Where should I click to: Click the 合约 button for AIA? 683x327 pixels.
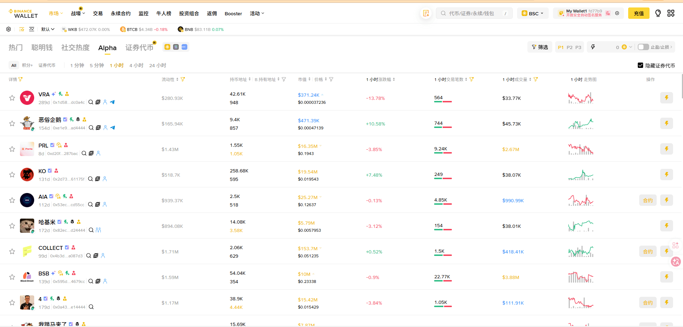point(647,200)
